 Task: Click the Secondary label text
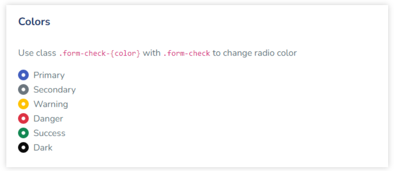tap(55, 90)
